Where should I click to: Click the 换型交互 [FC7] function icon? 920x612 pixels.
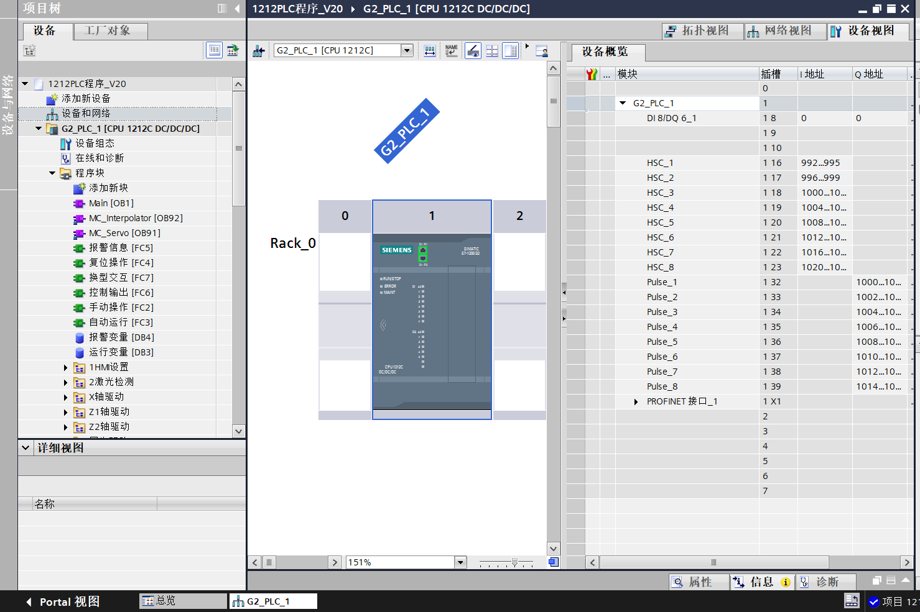79,278
